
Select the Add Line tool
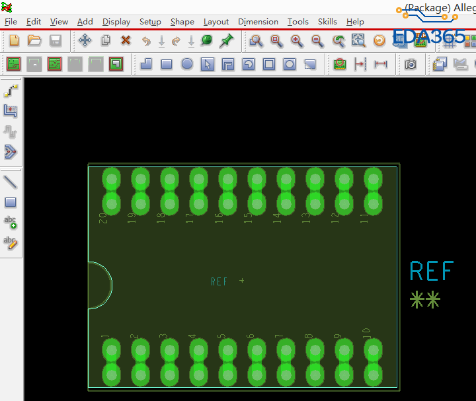pos(11,182)
